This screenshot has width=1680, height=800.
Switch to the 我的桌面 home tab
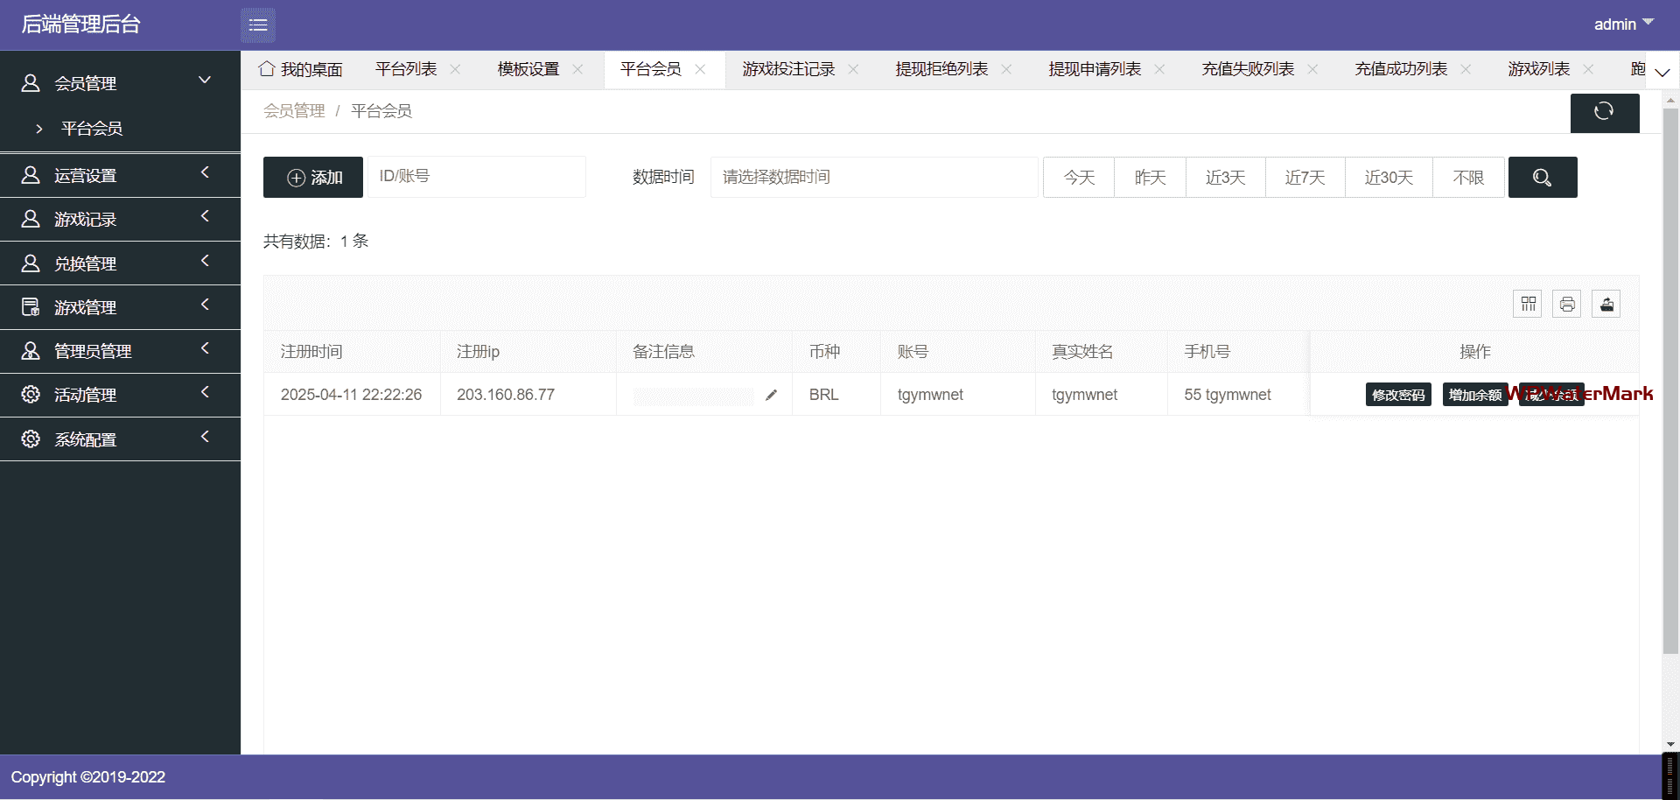pyautogui.click(x=301, y=70)
